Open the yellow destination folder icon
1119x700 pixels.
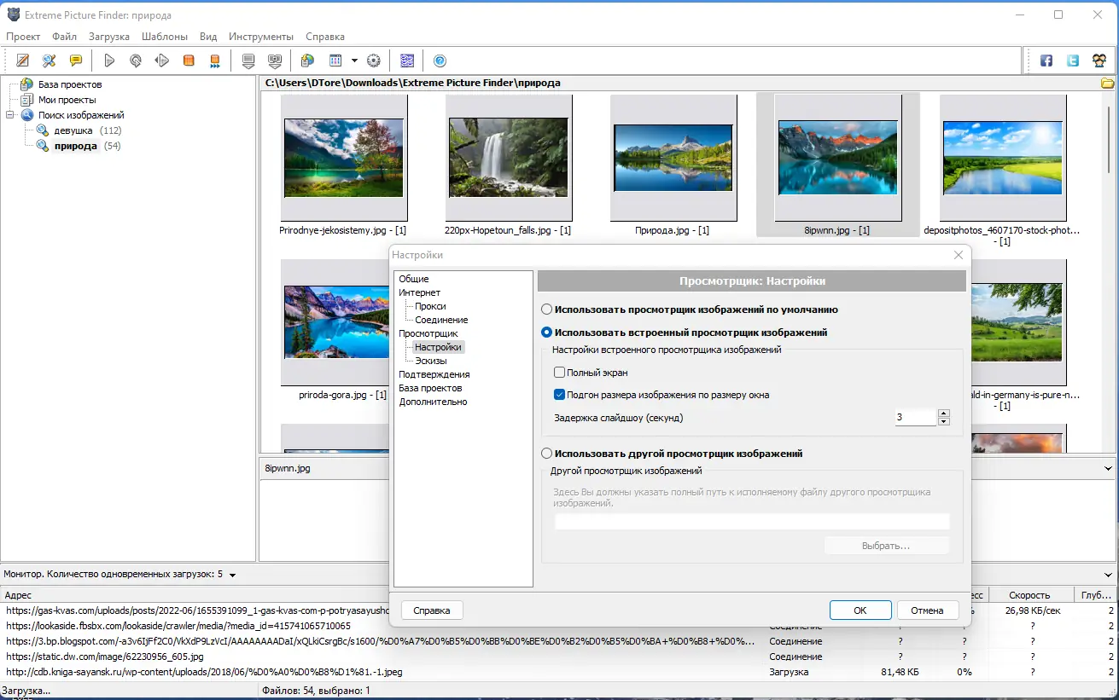coord(1107,83)
